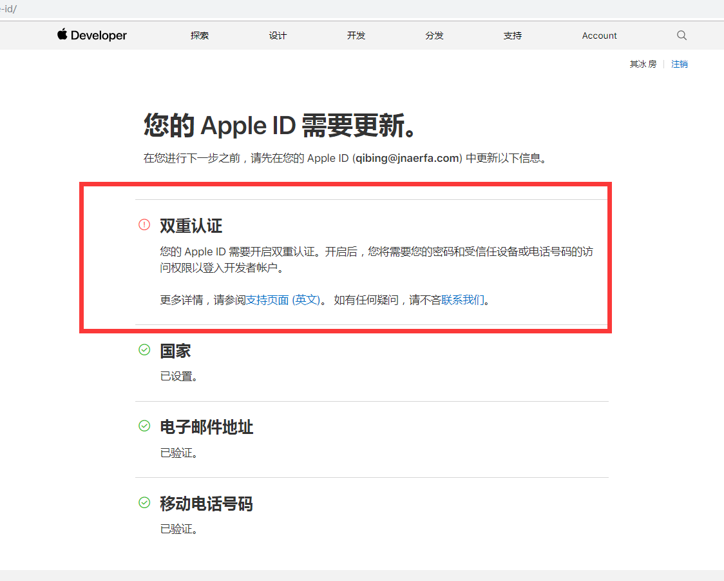Open the 支持 navigation item
This screenshot has height=581, width=724.
pyautogui.click(x=513, y=35)
